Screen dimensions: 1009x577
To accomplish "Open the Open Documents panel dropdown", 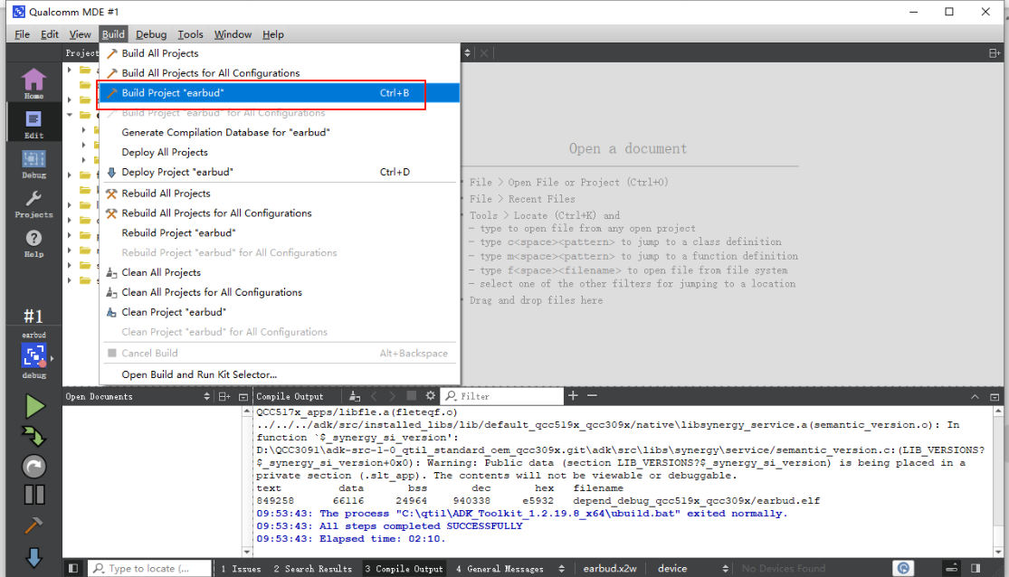I will point(206,397).
